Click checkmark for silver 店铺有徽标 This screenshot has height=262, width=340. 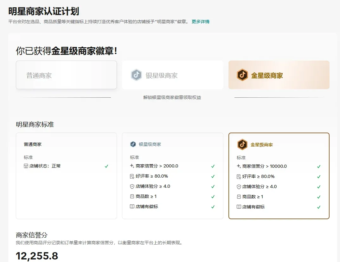[213, 207]
